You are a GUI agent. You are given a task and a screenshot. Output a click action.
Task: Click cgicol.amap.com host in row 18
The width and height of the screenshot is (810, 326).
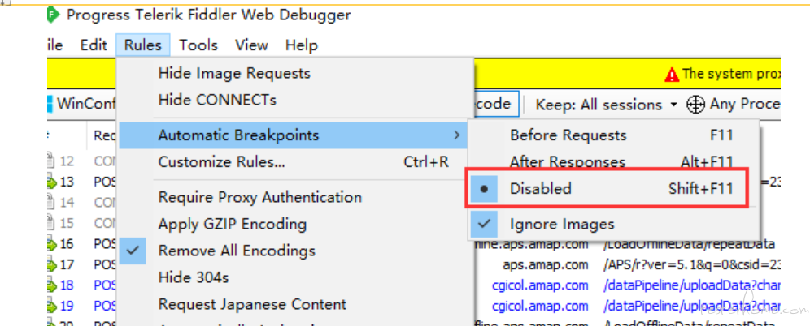point(540,285)
